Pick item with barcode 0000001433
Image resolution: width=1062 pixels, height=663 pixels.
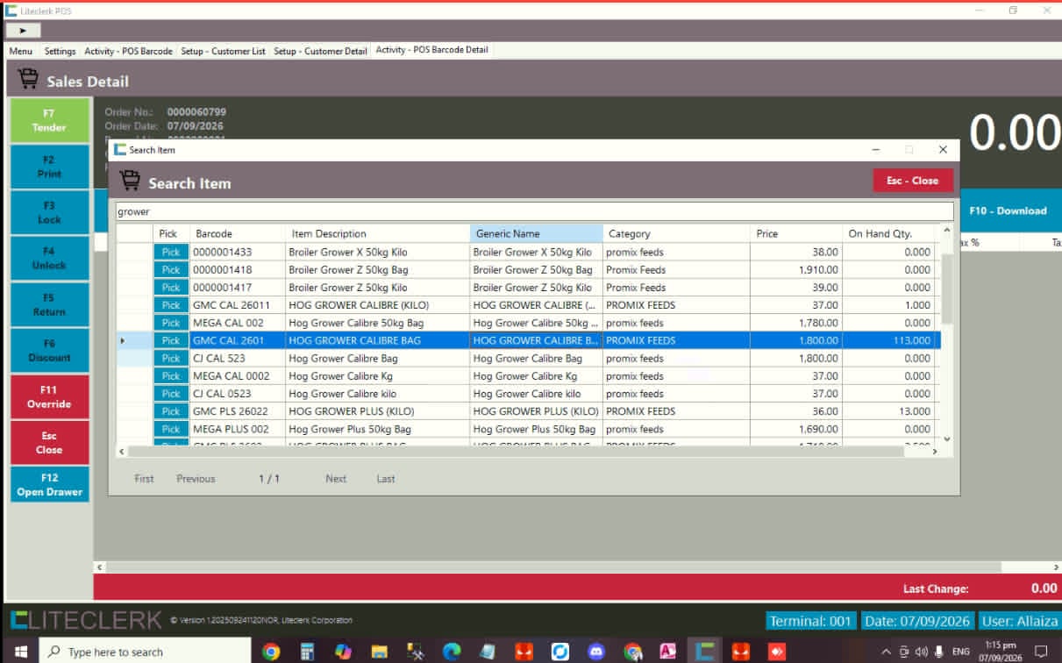point(171,252)
